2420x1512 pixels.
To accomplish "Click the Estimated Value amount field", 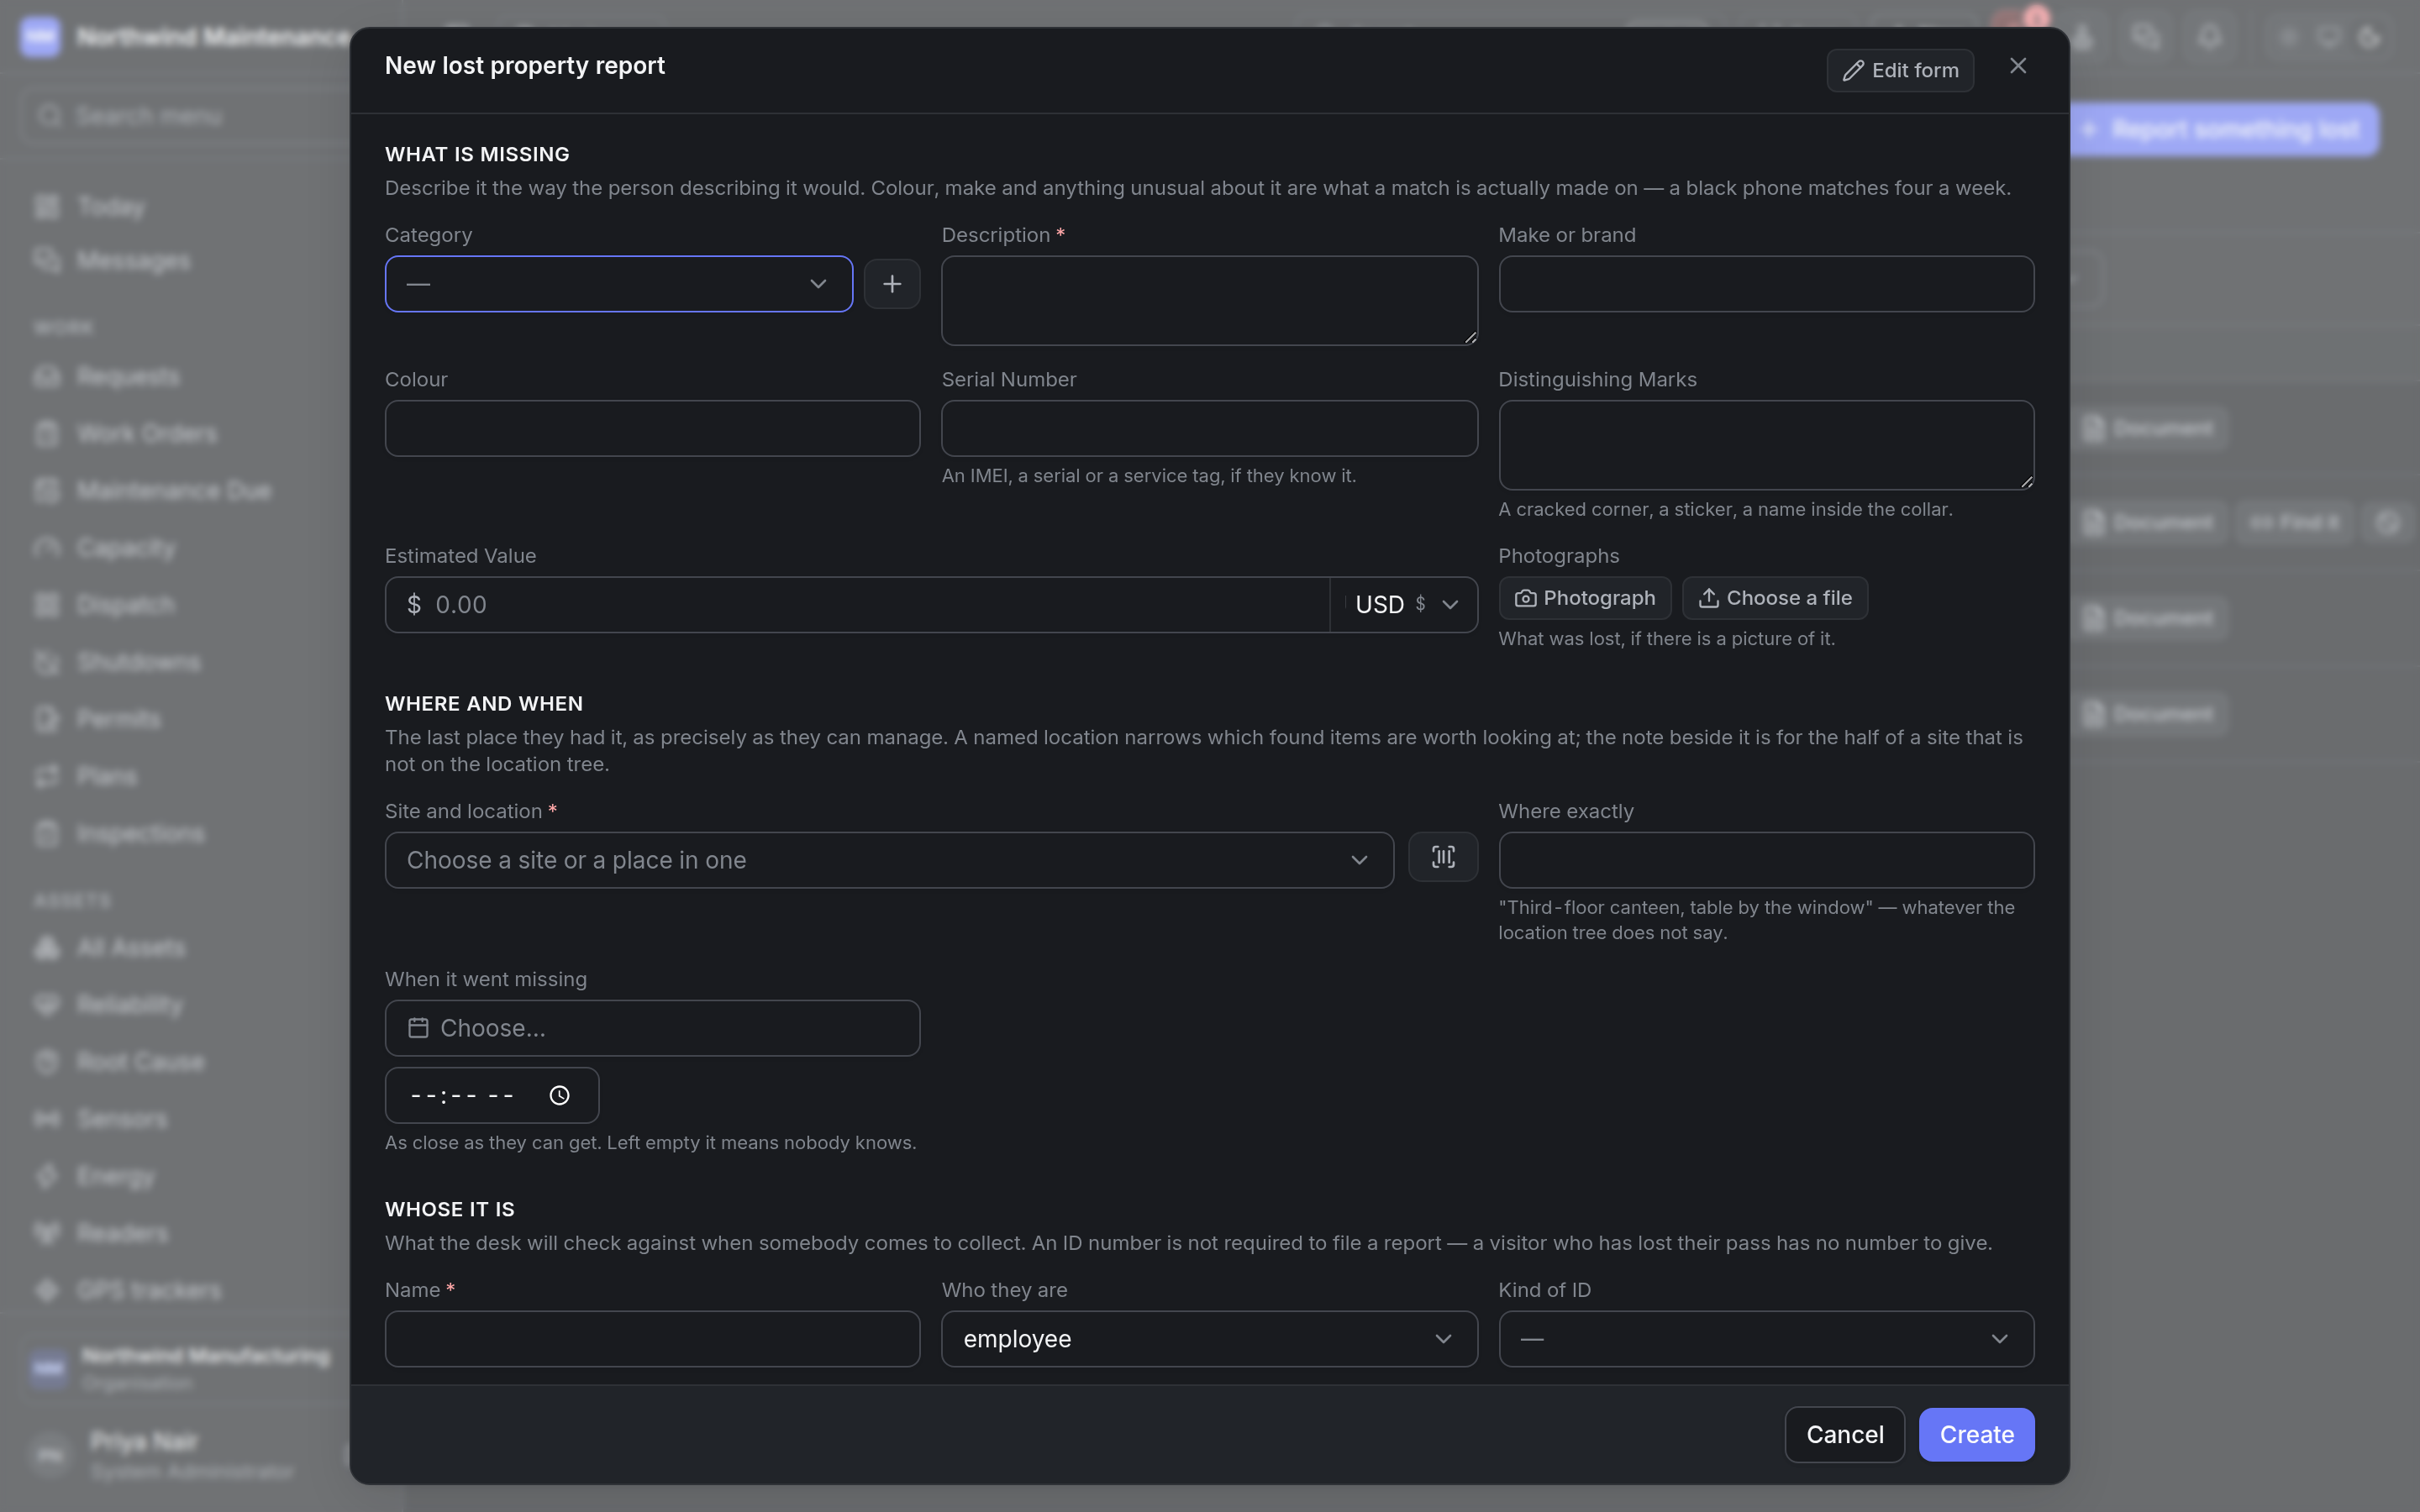I will (857, 604).
